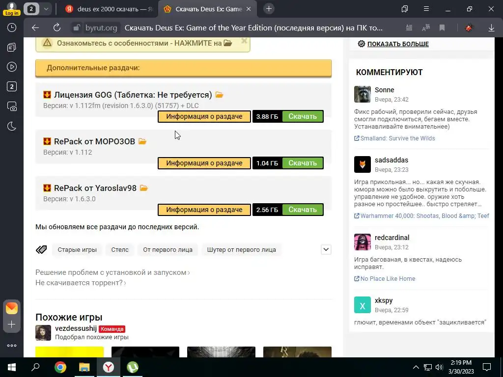Expand the tags list chevron

coord(326,249)
